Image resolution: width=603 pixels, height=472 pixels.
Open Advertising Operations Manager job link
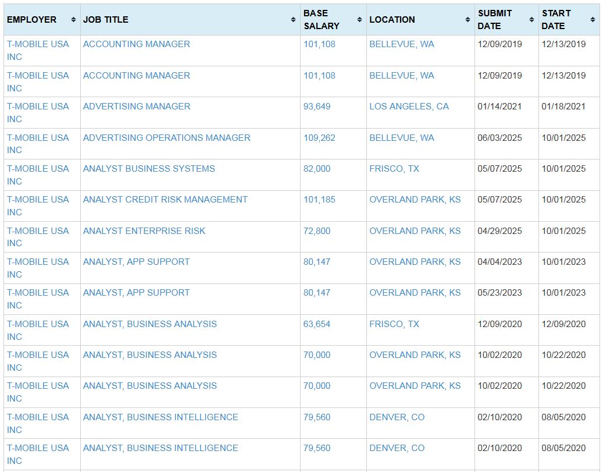tap(166, 138)
